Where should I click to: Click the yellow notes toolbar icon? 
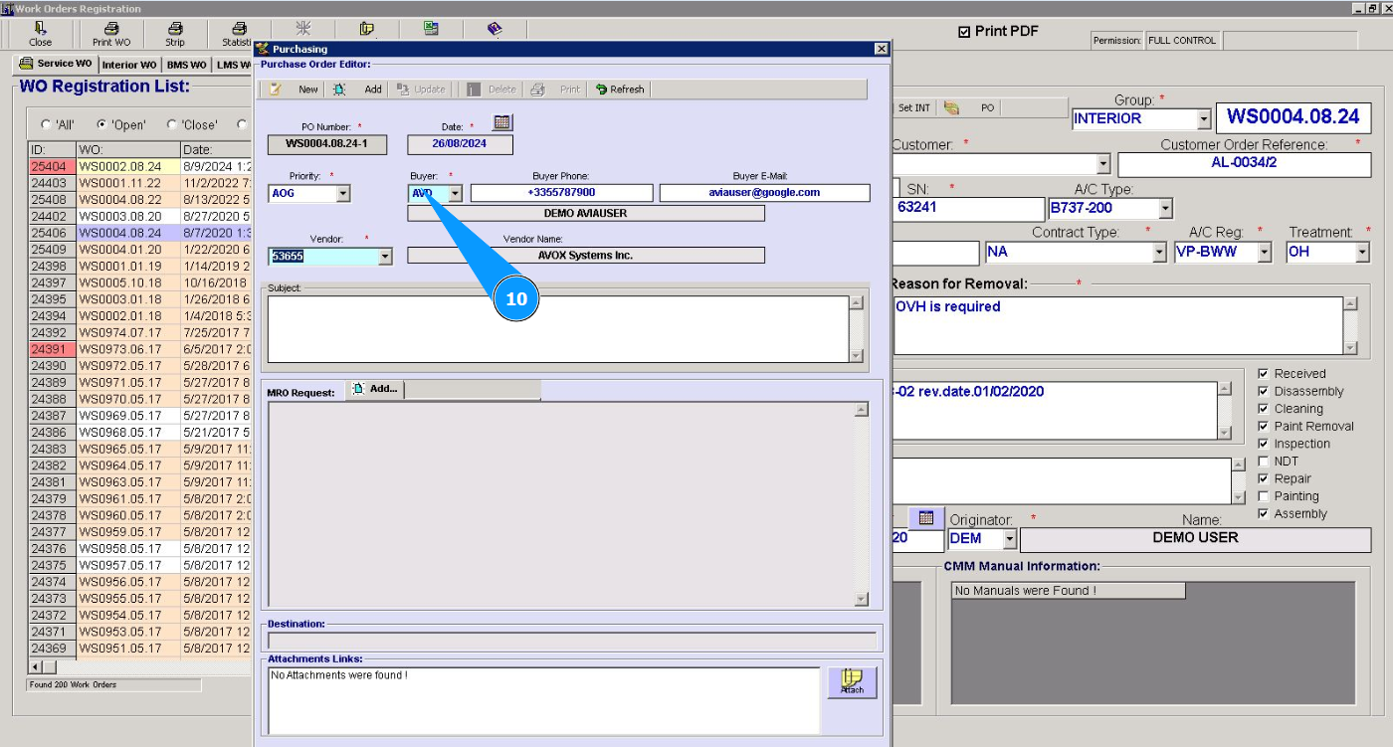coord(367,29)
